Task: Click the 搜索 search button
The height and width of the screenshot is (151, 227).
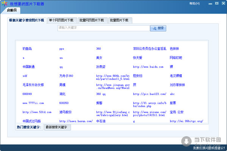Action: click(x=158, y=28)
